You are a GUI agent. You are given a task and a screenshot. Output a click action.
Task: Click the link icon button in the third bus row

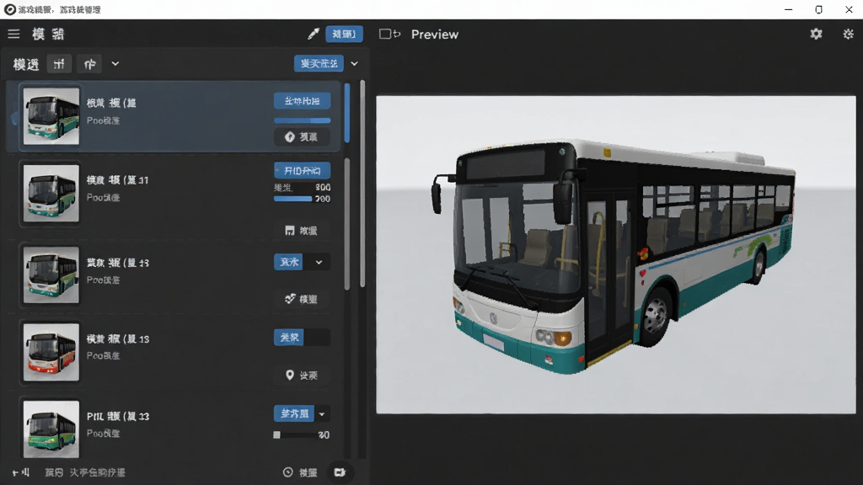click(x=303, y=299)
